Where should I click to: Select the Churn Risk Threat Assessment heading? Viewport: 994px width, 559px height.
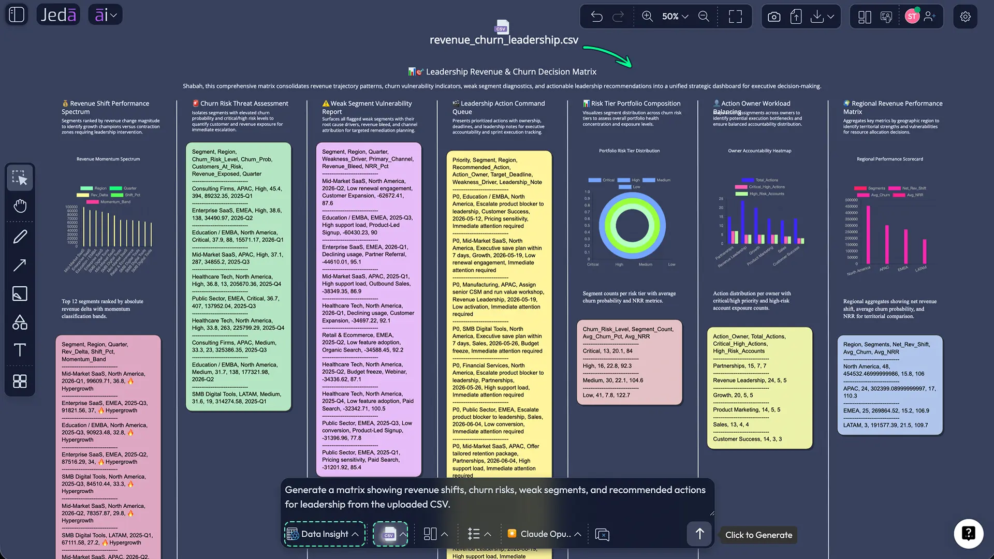240,104
